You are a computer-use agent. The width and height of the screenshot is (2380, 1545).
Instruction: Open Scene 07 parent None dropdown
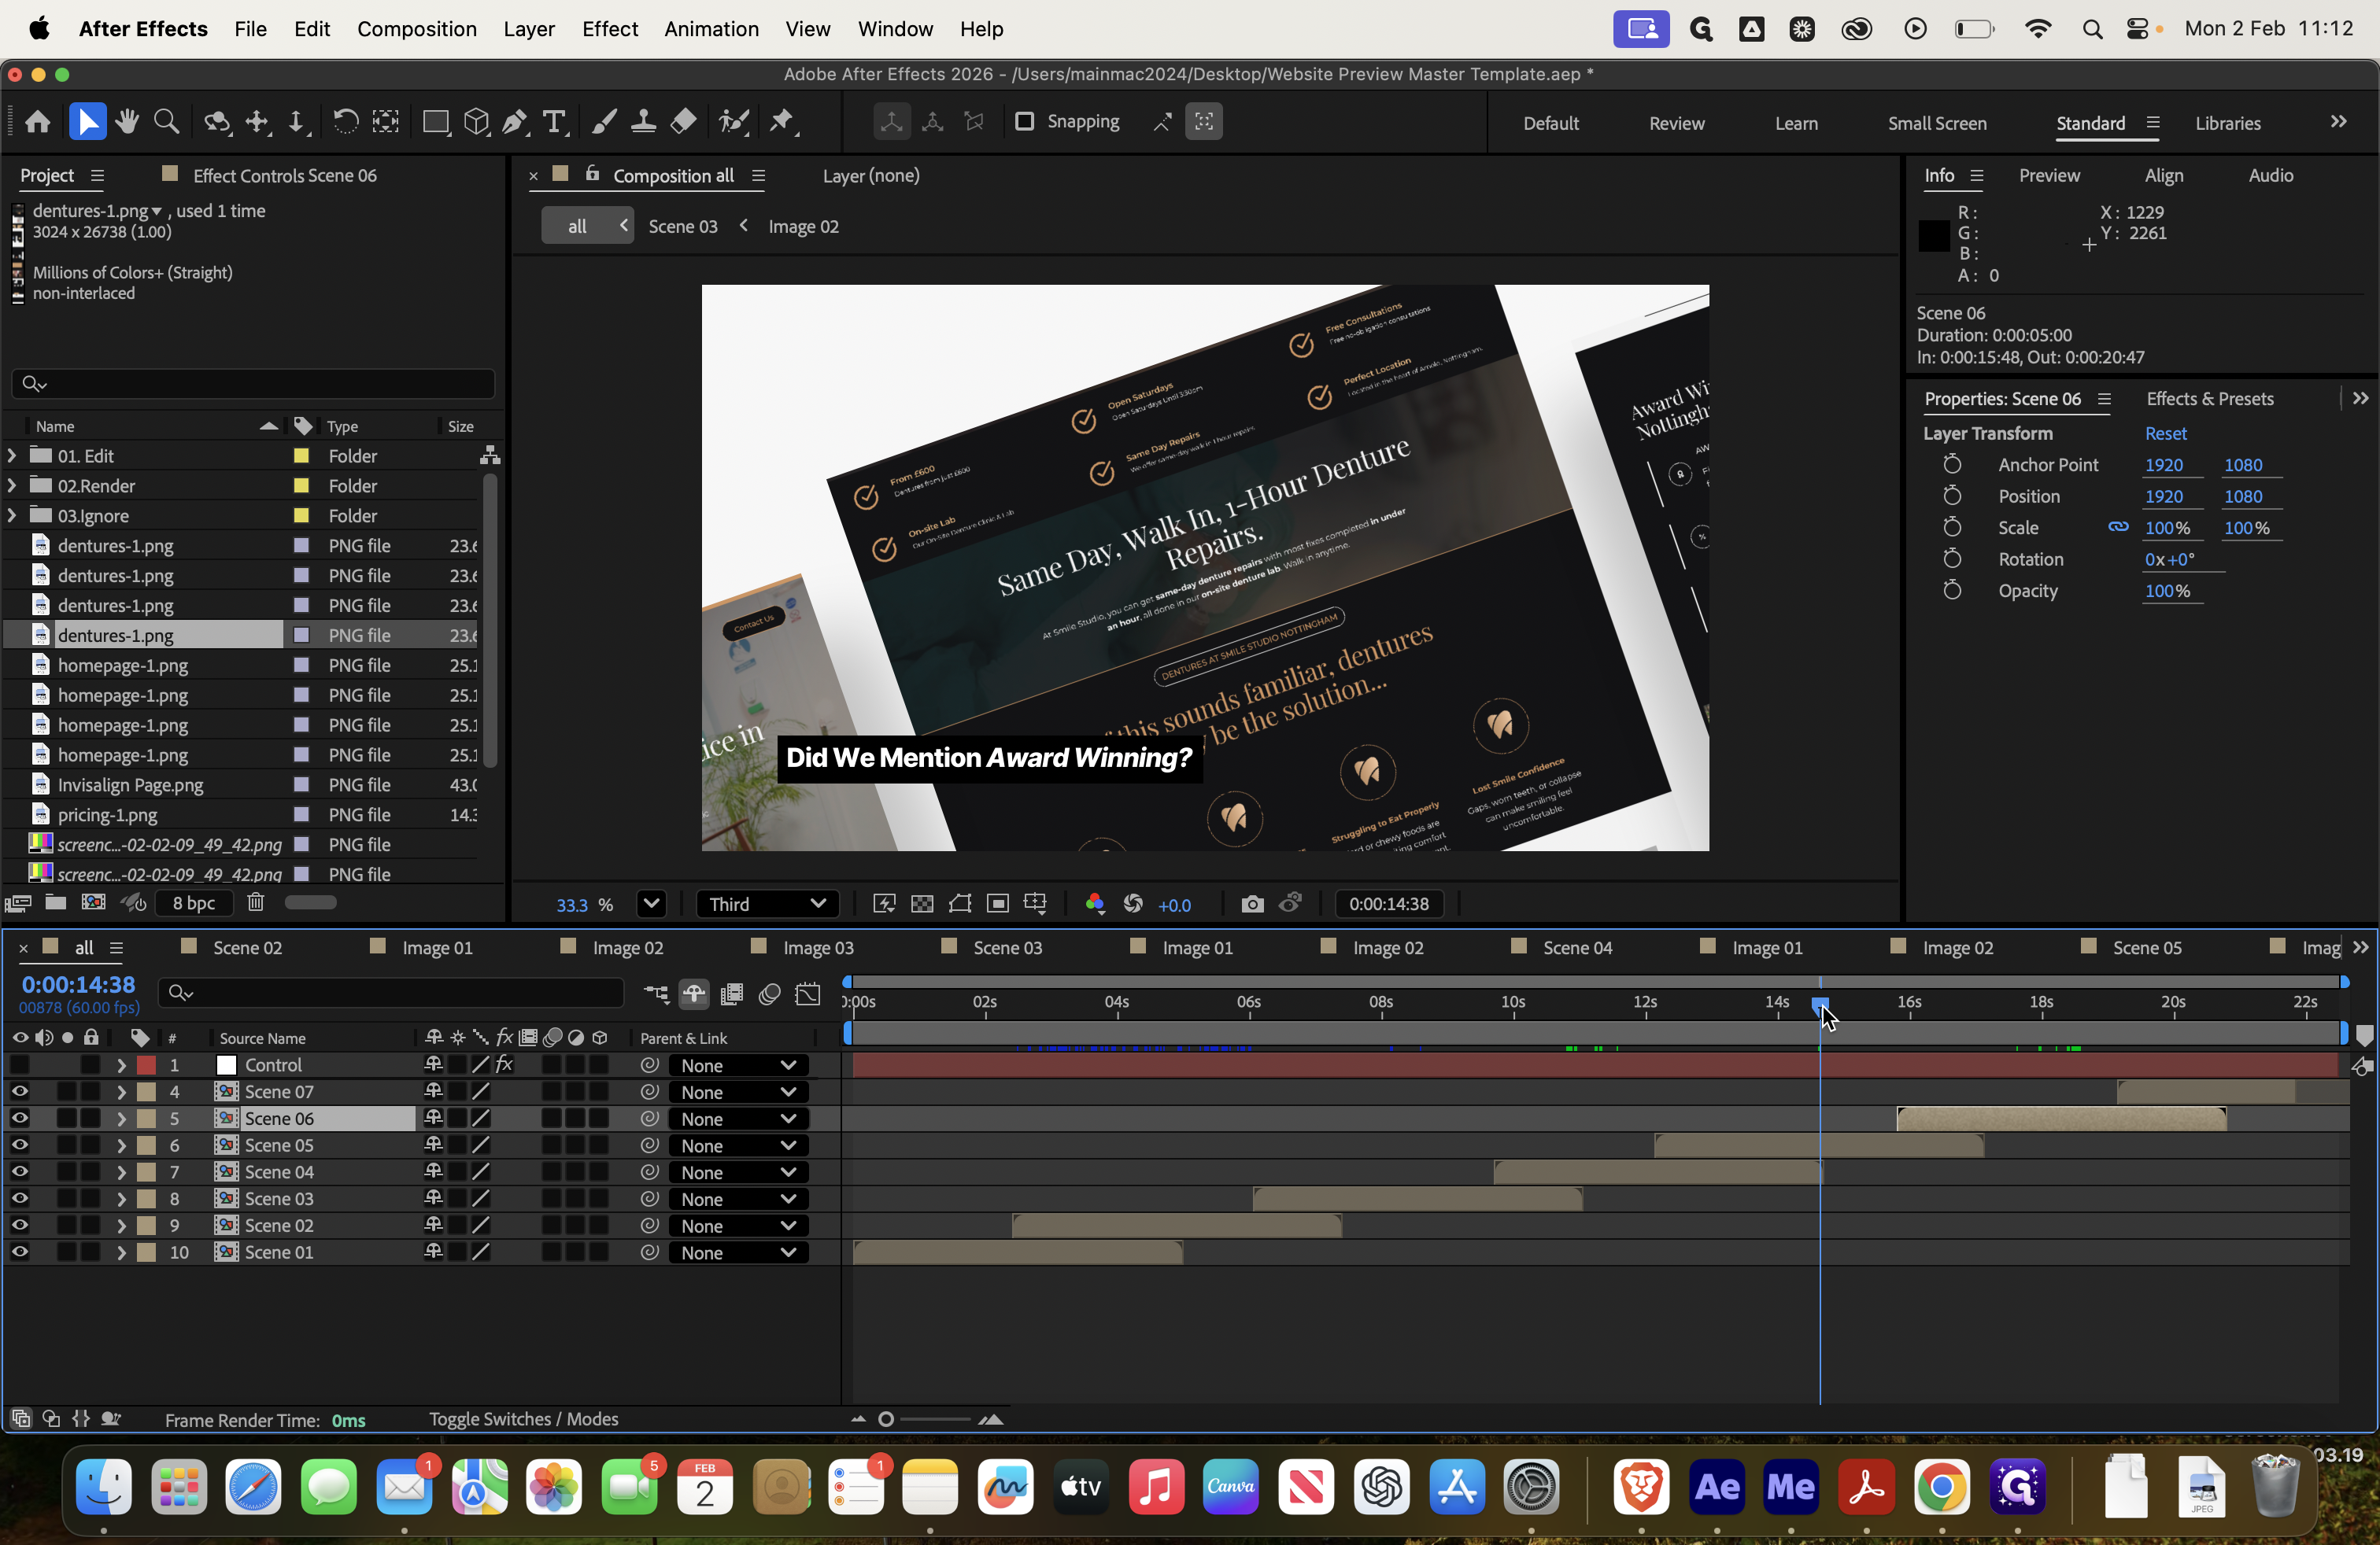tap(738, 1093)
